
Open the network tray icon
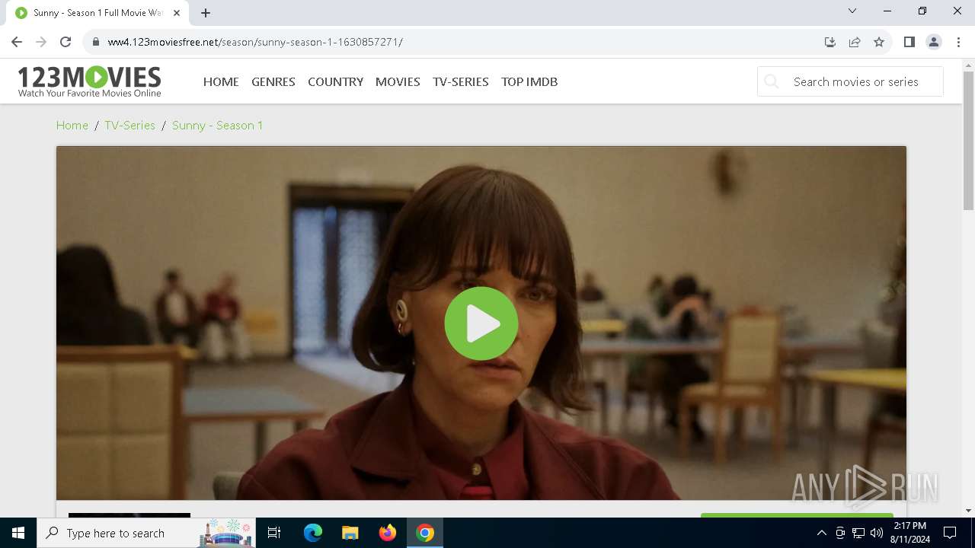[x=858, y=533]
